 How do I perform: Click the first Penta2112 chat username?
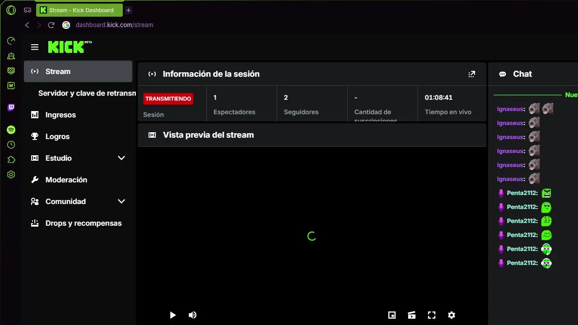[x=522, y=193]
